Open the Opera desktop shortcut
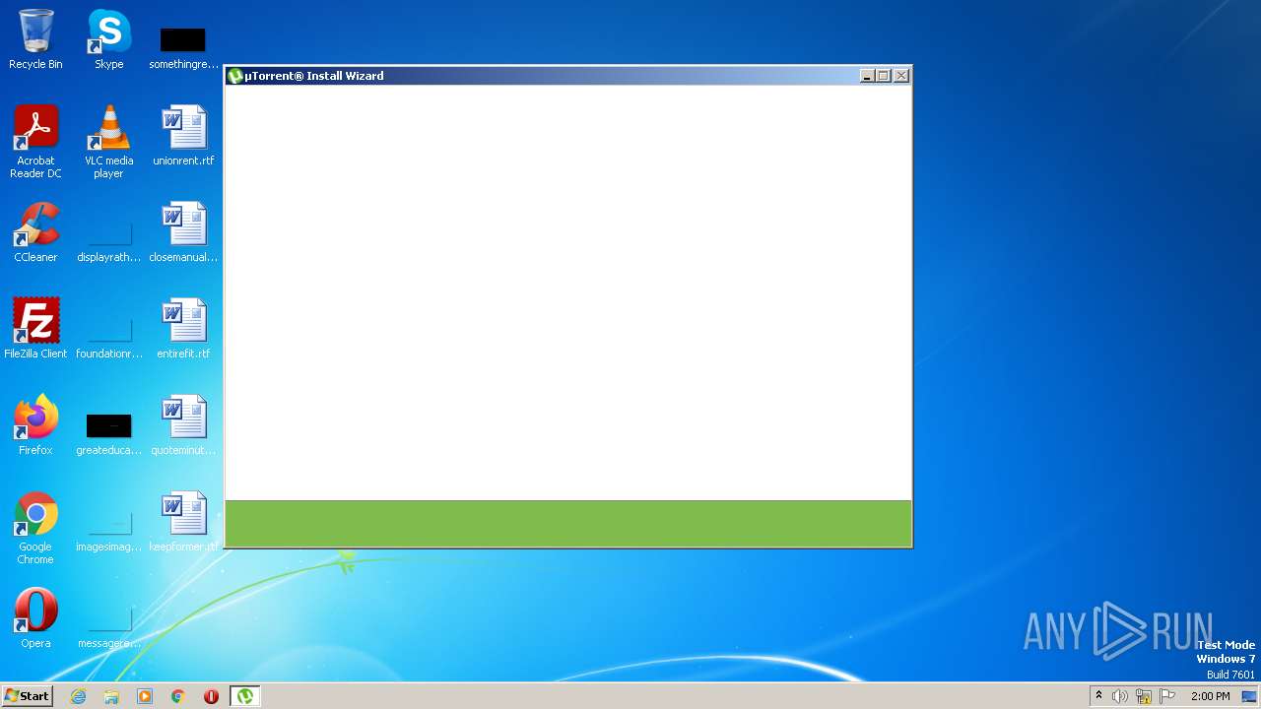This screenshot has height=709, width=1261. pyautogui.click(x=35, y=618)
